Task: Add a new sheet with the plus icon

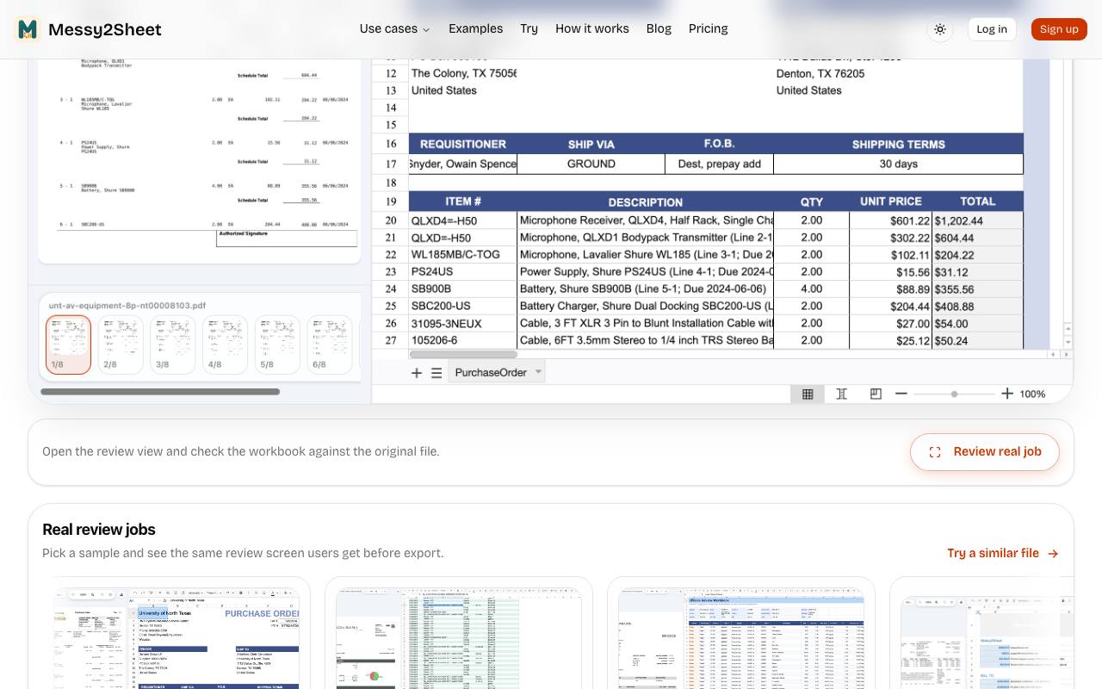Action: pyautogui.click(x=417, y=373)
